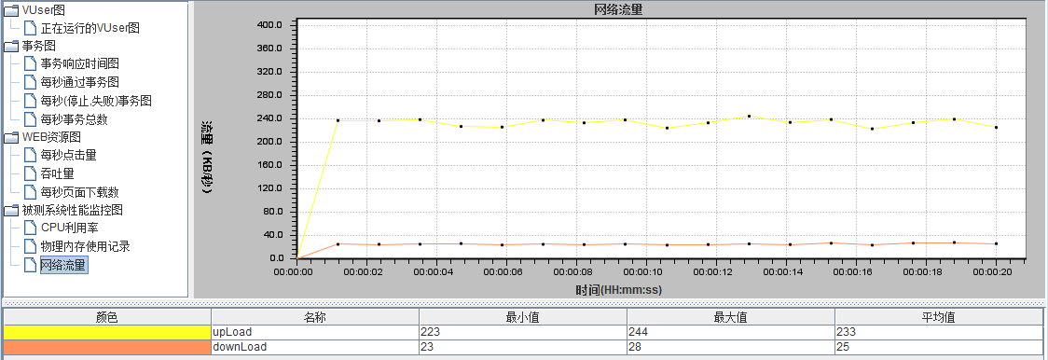
Task: Select the highlighted 网络流量 item
Action: click(x=63, y=265)
